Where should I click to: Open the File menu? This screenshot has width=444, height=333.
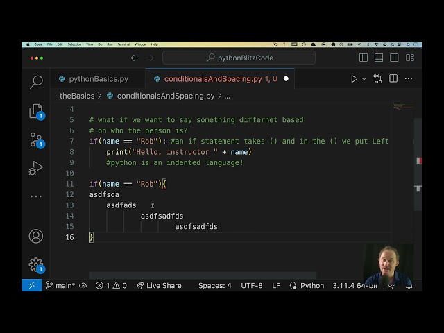(x=50, y=44)
